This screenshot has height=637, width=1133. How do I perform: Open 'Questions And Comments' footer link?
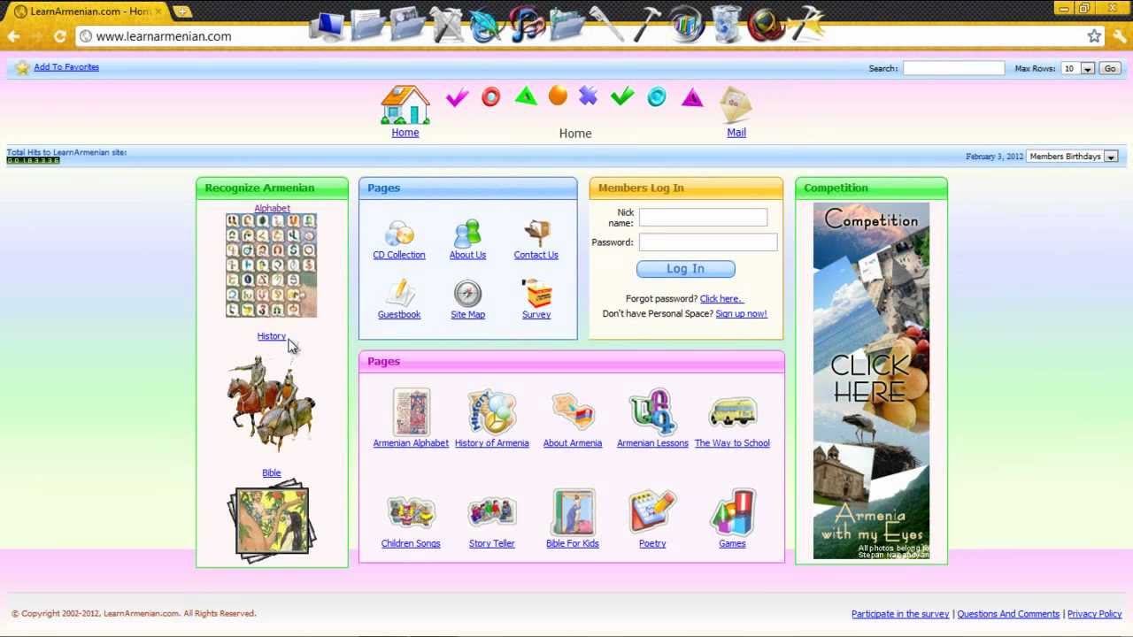(x=1008, y=614)
